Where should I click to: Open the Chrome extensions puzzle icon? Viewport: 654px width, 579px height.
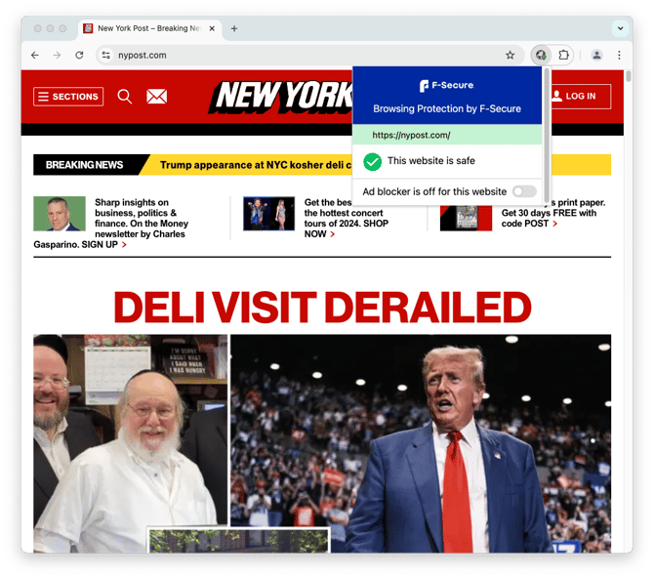pyautogui.click(x=563, y=55)
